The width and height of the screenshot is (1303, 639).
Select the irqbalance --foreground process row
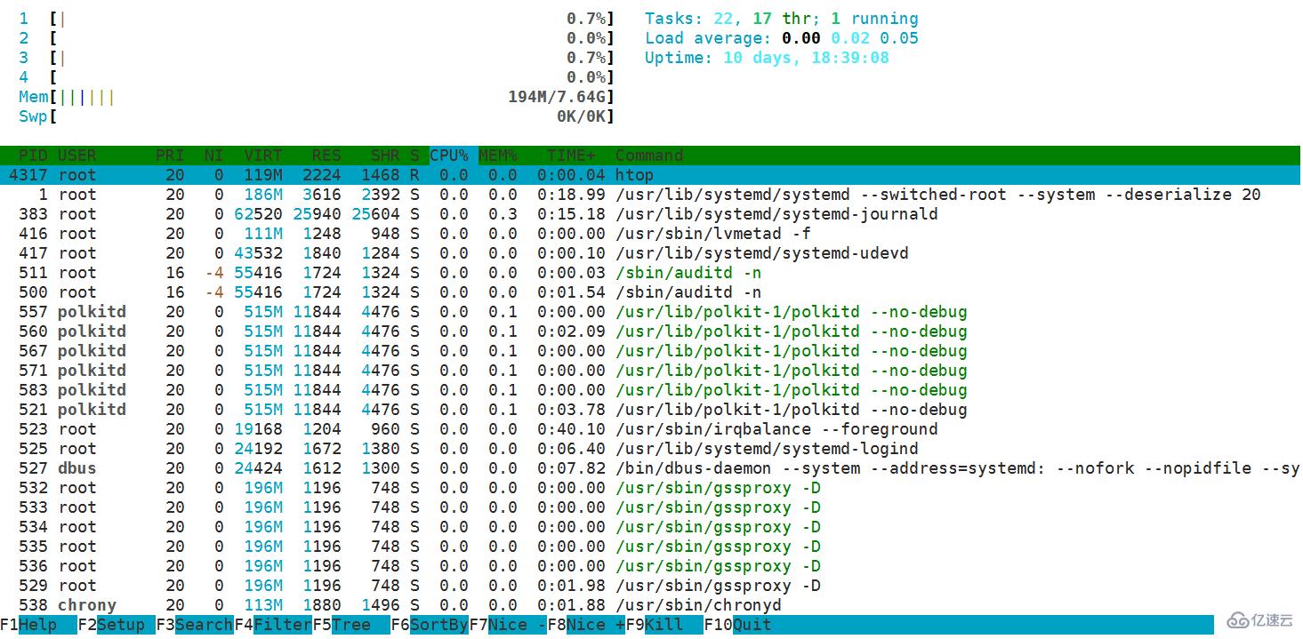[x=650, y=429]
